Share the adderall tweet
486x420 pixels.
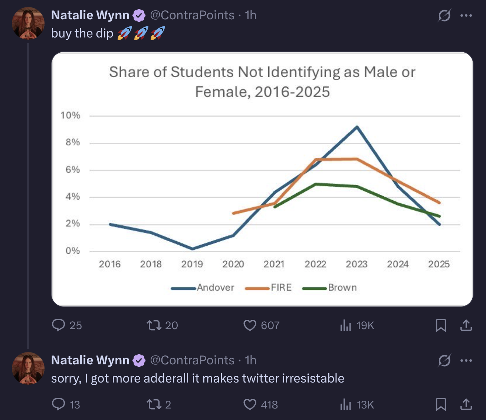(466, 404)
